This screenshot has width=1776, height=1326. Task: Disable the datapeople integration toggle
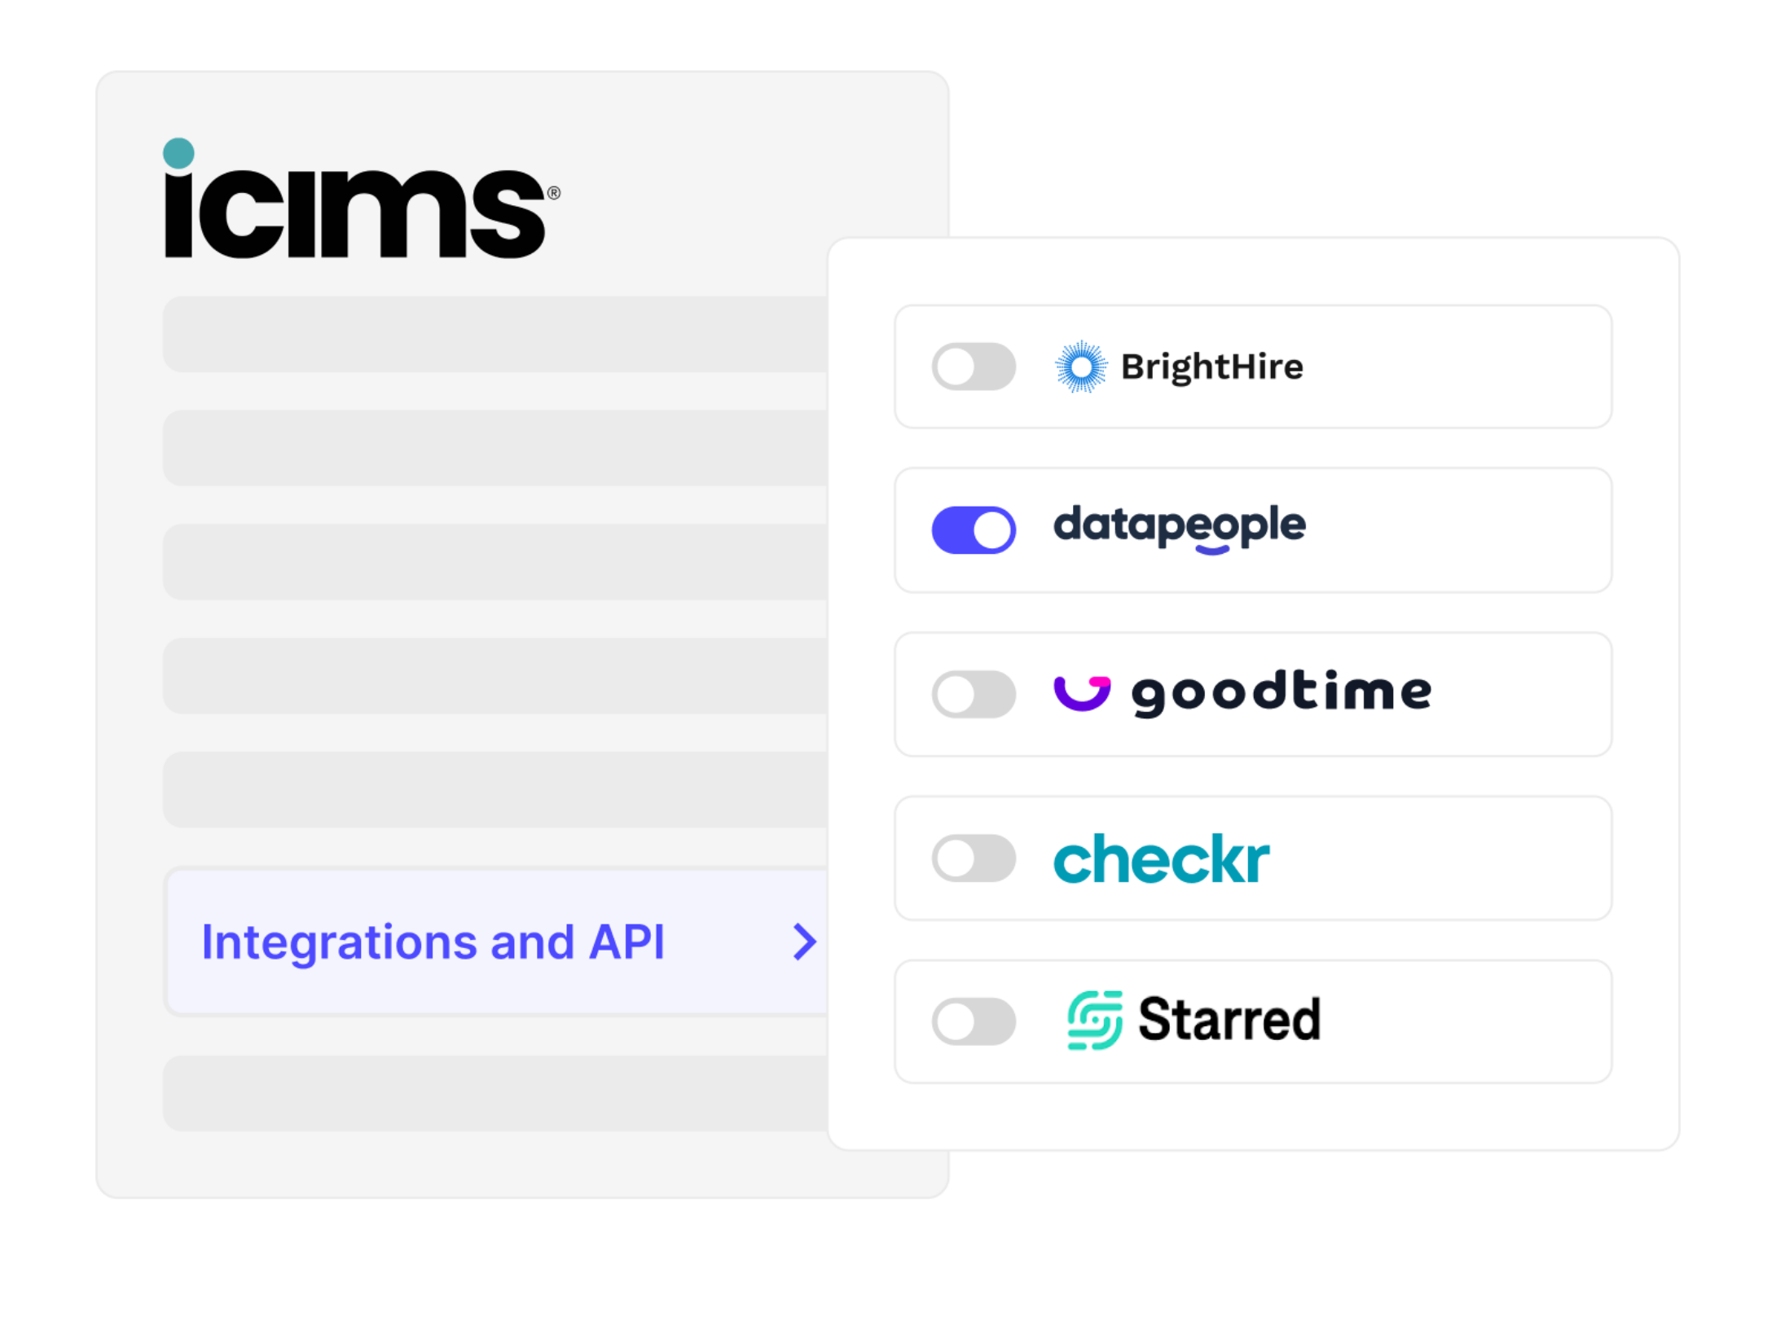tap(974, 530)
